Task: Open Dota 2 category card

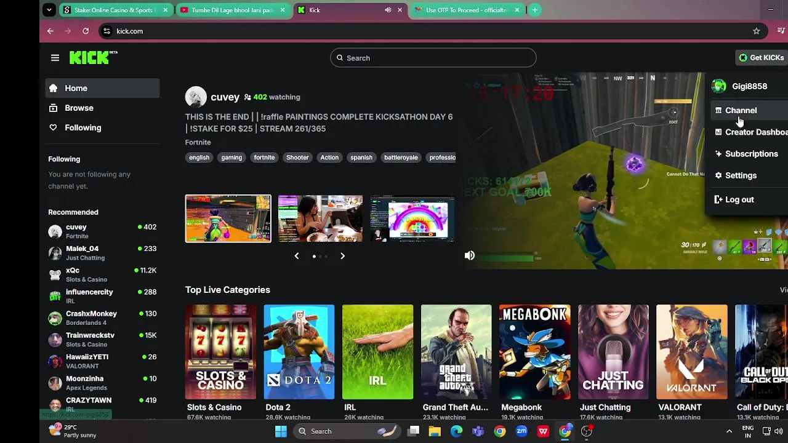Action: pyautogui.click(x=299, y=352)
